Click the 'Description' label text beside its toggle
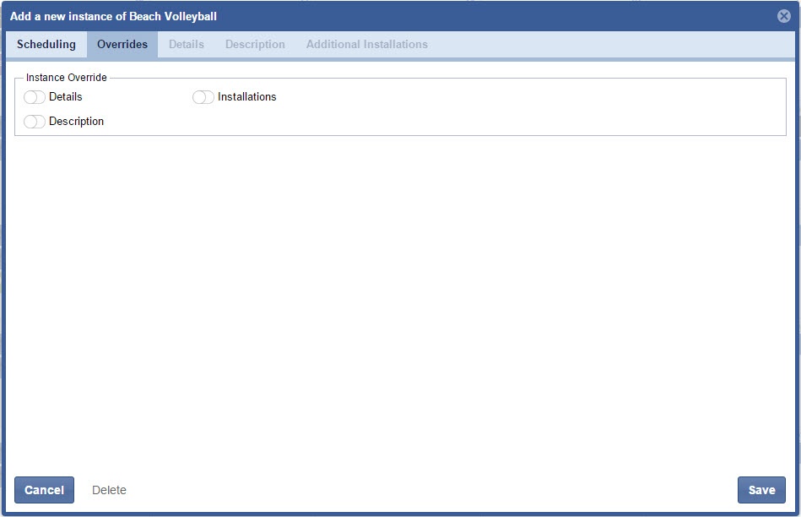 tap(76, 122)
